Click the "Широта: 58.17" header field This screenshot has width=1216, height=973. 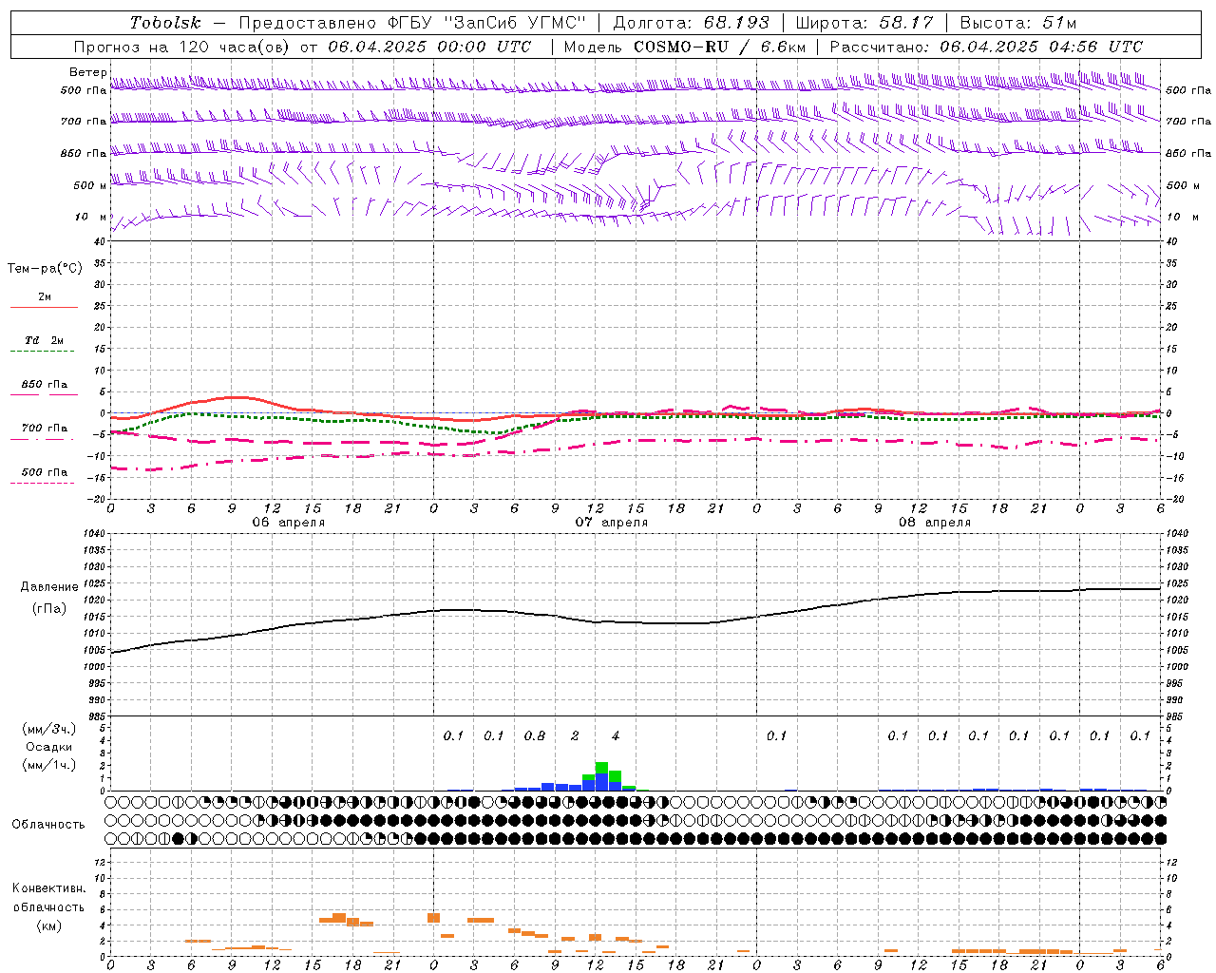(864, 23)
